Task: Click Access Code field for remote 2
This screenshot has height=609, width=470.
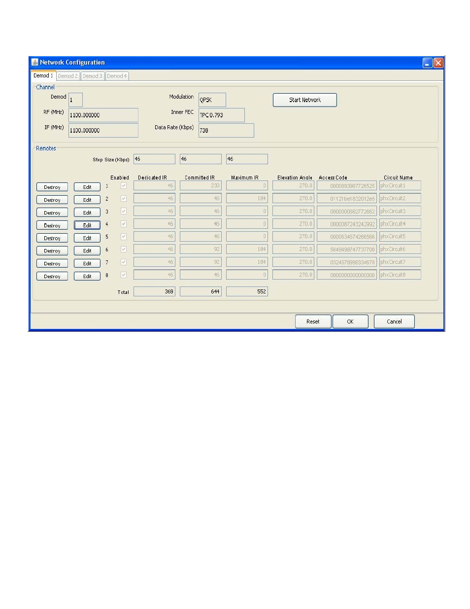Action: (x=347, y=199)
